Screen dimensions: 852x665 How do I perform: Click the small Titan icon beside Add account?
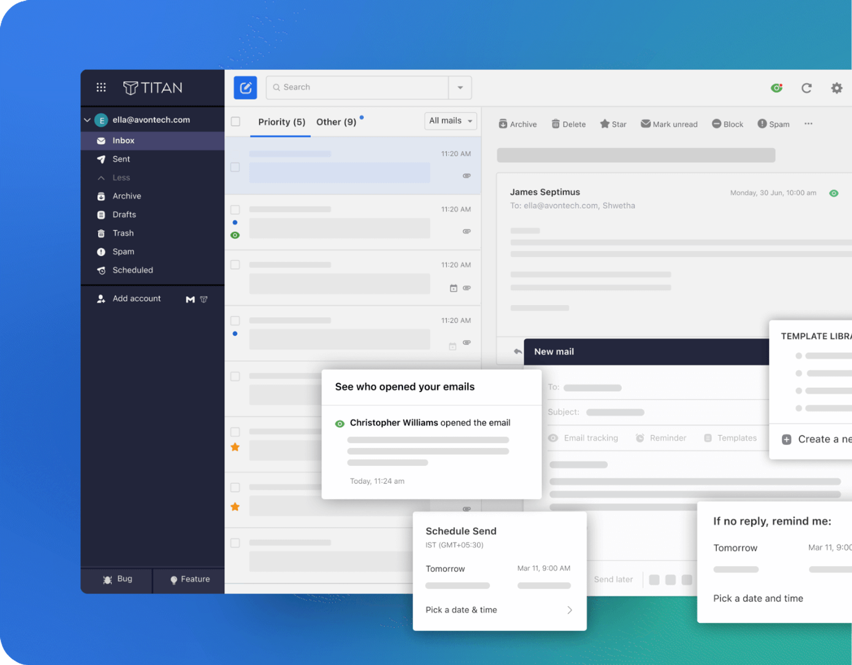[x=204, y=299]
